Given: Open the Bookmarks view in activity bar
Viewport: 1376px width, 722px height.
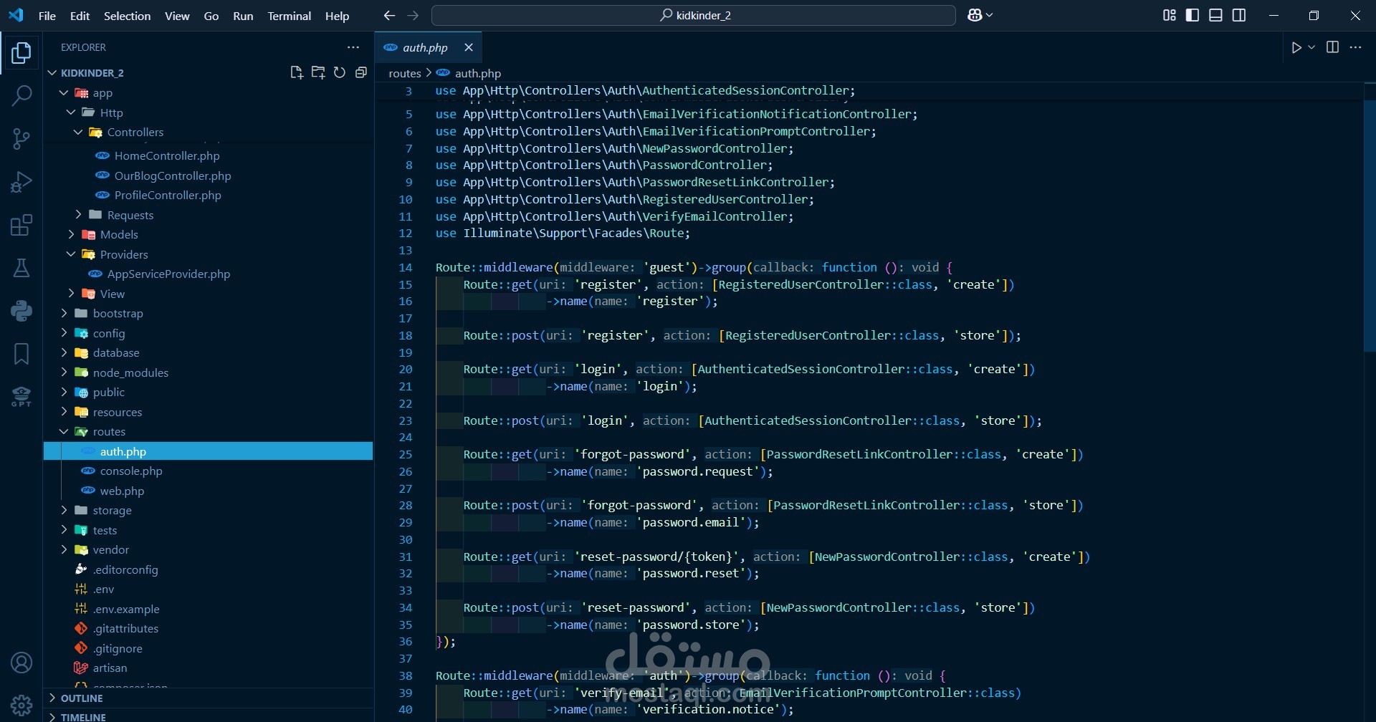Looking at the screenshot, I should (x=21, y=353).
